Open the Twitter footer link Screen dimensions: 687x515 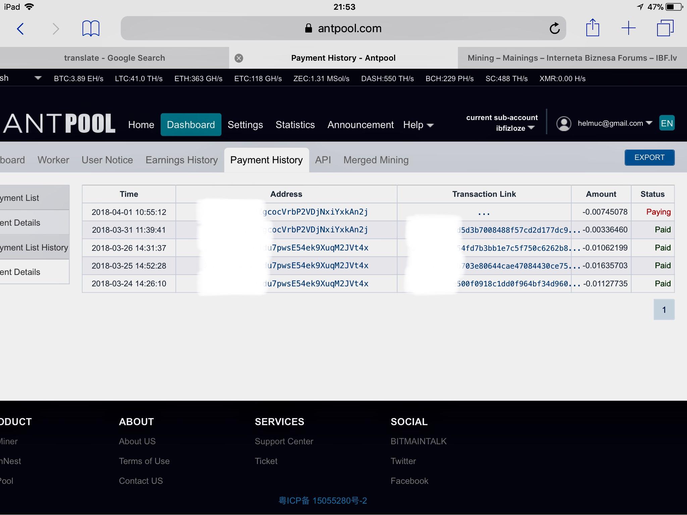403,461
